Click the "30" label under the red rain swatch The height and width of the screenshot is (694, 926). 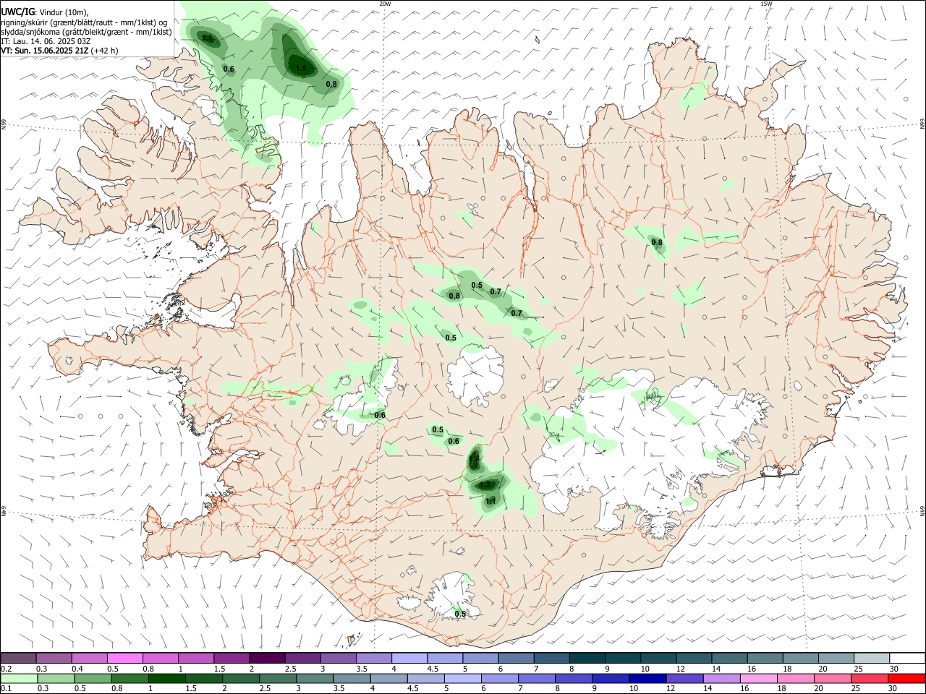coord(893,689)
